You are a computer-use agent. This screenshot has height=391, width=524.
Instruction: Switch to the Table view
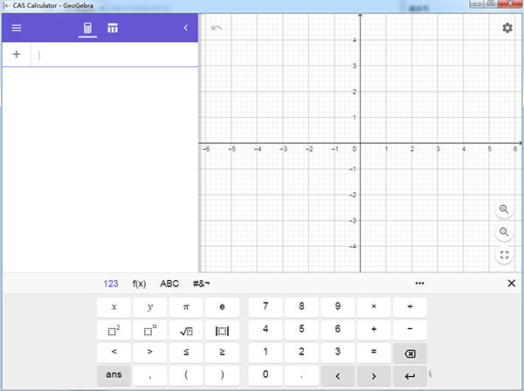[113, 28]
